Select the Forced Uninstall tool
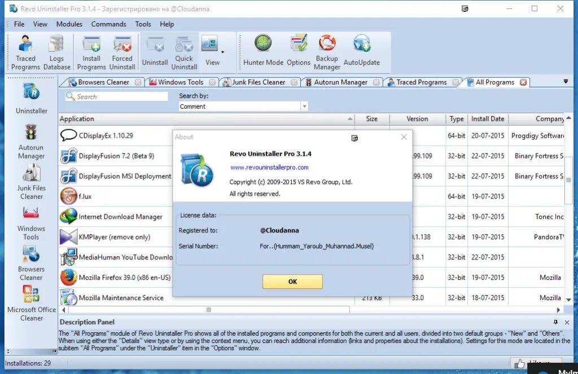The height and width of the screenshot is (374, 578). (122, 51)
